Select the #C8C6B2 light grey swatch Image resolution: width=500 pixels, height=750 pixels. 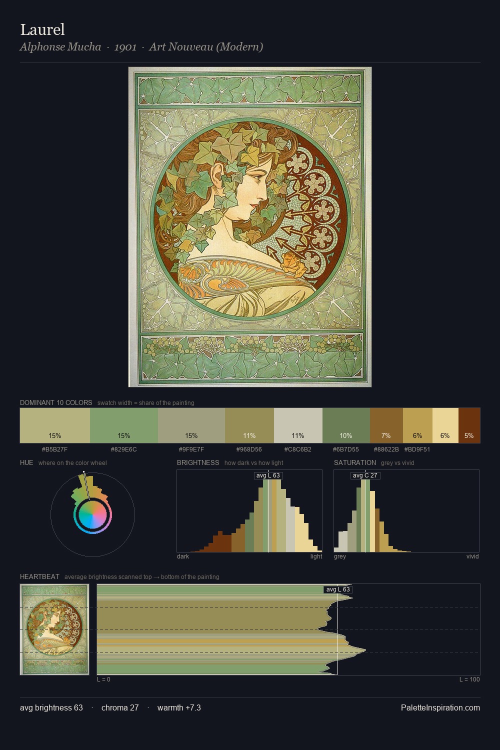tap(298, 425)
